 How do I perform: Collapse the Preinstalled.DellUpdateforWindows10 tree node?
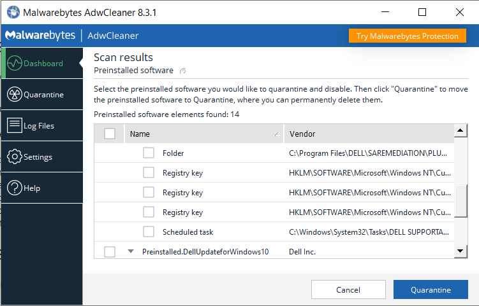(131, 251)
